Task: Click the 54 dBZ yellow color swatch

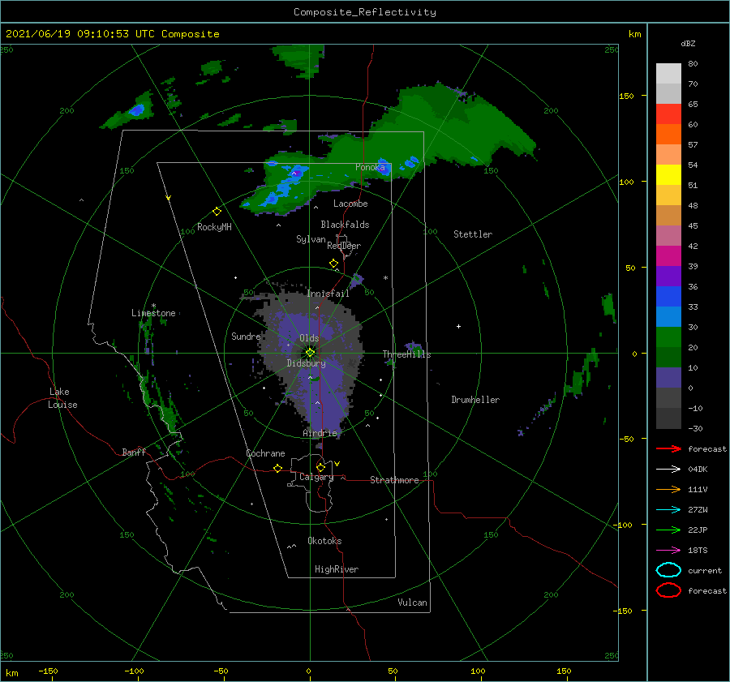Action: coord(668,175)
